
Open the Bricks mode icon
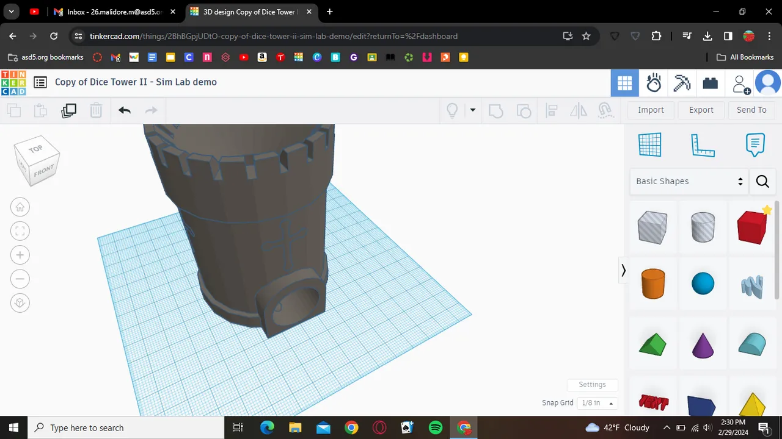710,83
